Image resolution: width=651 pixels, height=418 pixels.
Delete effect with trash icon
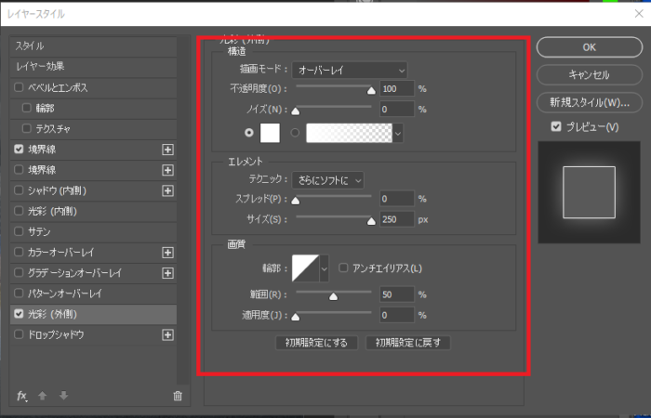coord(178,396)
